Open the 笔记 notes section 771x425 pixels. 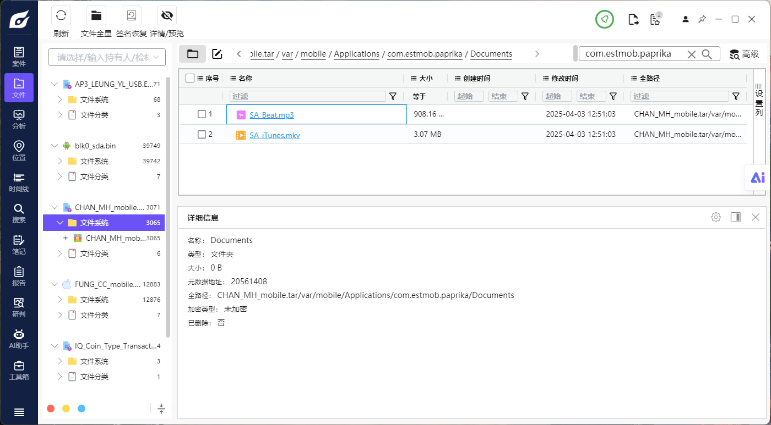[x=19, y=245]
